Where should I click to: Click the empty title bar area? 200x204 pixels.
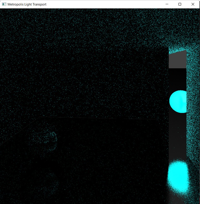(x=105, y=4)
